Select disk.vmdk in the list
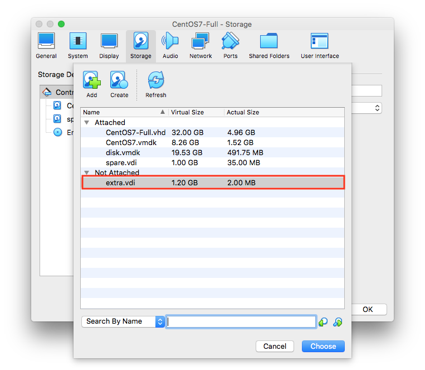The image size is (425, 370). (213, 153)
